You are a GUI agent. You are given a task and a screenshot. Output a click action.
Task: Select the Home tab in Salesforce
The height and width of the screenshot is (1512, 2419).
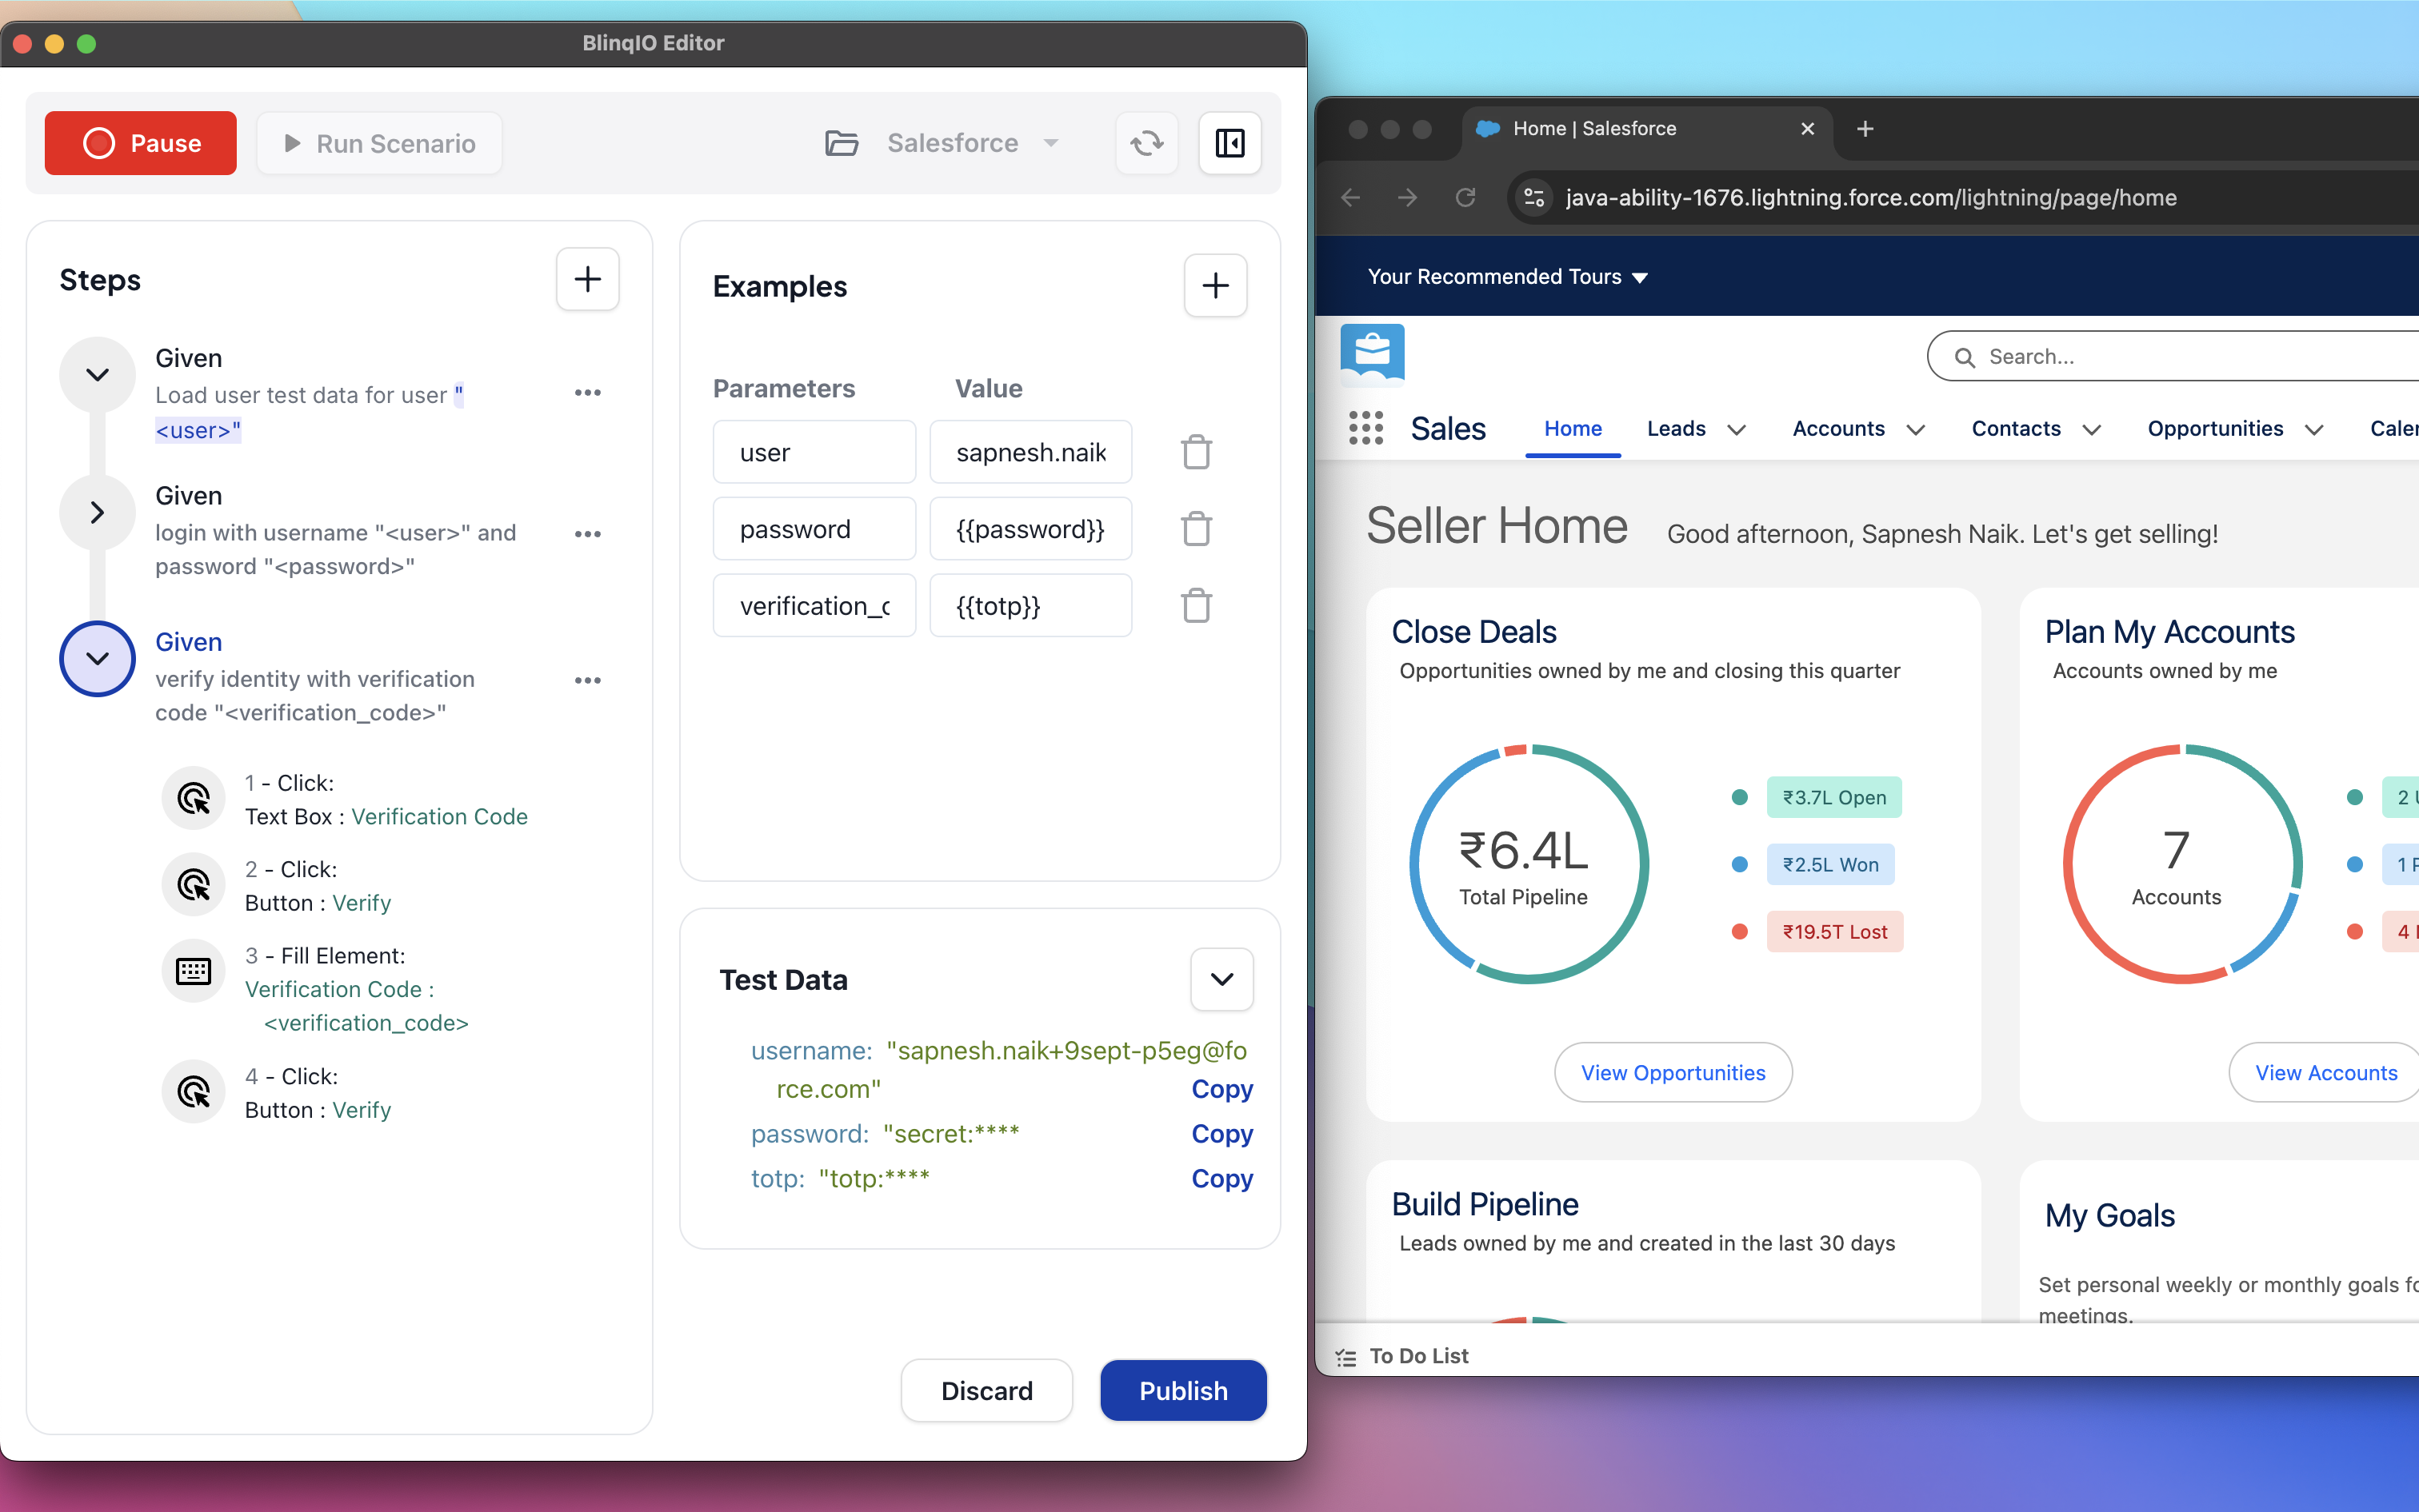1573,428
